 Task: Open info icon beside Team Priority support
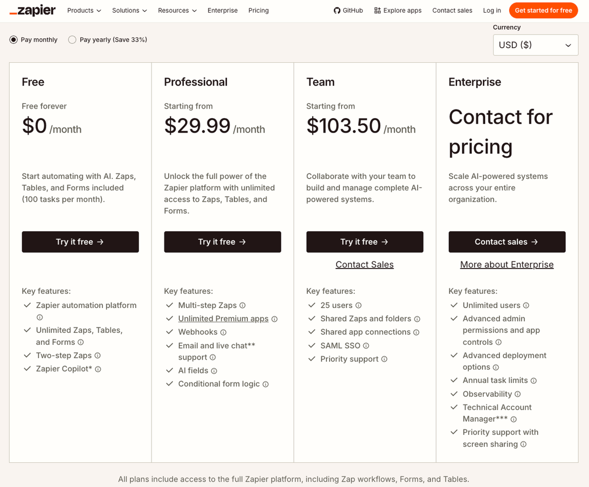point(384,359)
